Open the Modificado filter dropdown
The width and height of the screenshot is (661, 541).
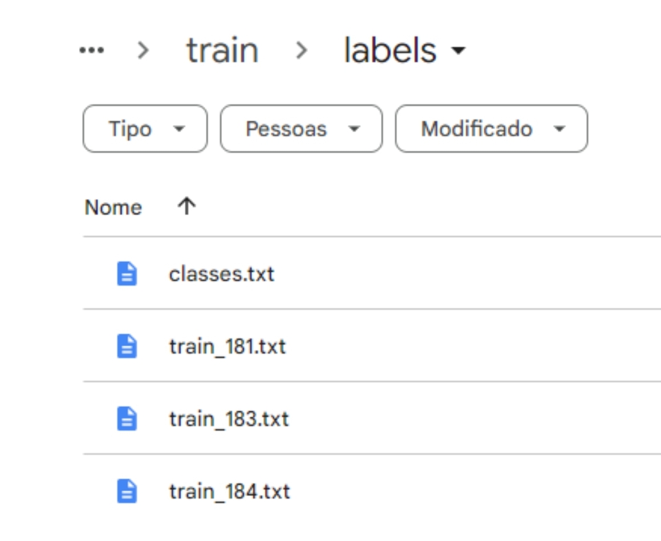[492, 128]
